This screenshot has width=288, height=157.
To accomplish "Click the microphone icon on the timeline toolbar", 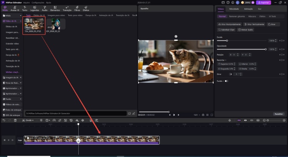I will pos(230,120).
